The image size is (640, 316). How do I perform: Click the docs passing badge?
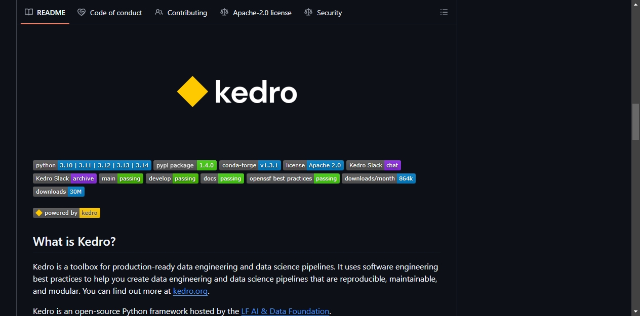coord(222,178)
